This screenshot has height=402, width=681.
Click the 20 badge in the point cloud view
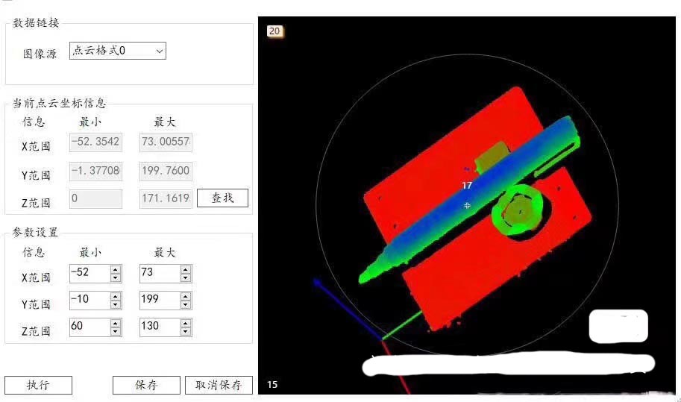(x=274, y=31)
